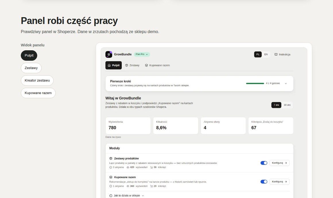The height and width of the screenshot is (198, 333).
Task: Click the eye icon beside 420 wyświetleń
Action: click(x=128, y=167)
